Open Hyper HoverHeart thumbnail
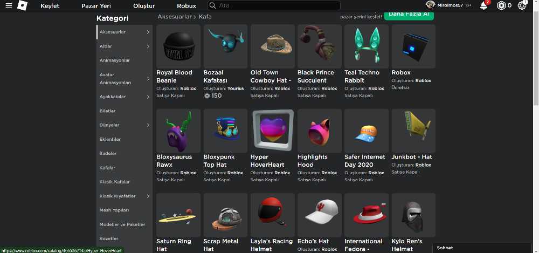Viewport: 539px width, 253px height. click(273, 131)
